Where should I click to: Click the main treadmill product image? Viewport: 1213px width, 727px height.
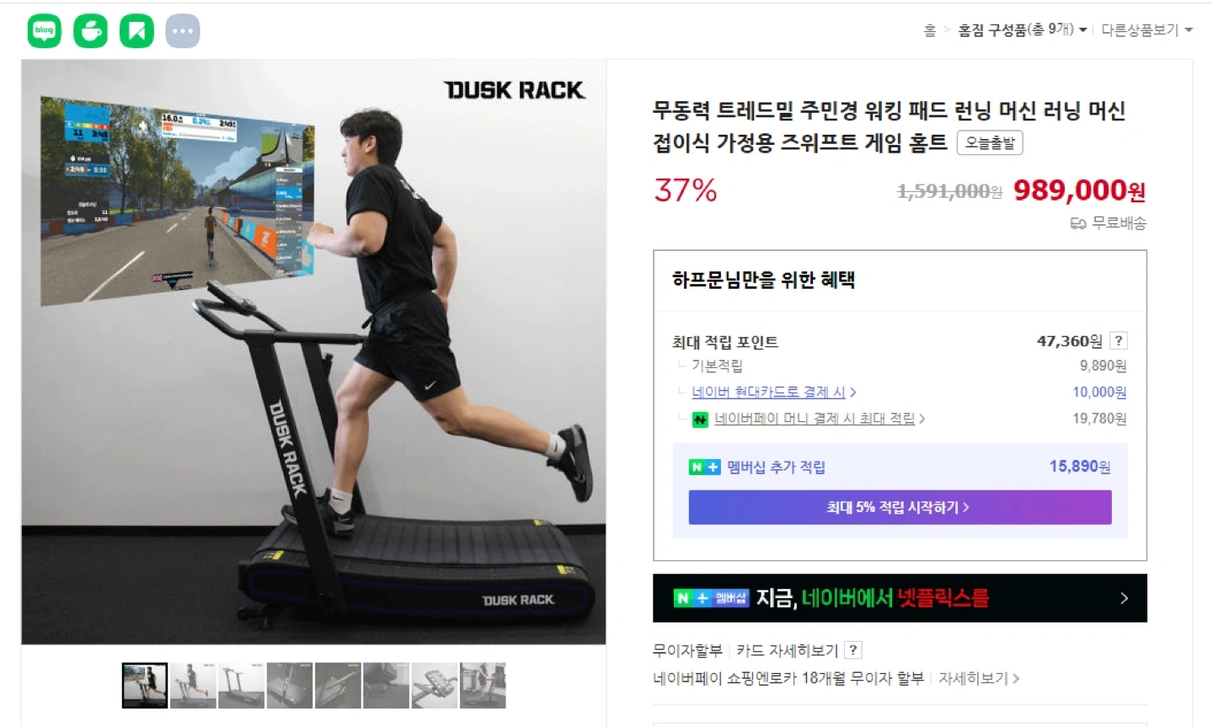click(313, 352)
